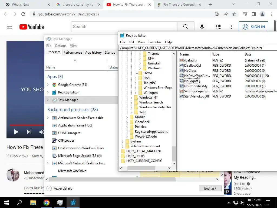Click the Windows Start button
Screen dimensions: 277x208
point(6,203)
